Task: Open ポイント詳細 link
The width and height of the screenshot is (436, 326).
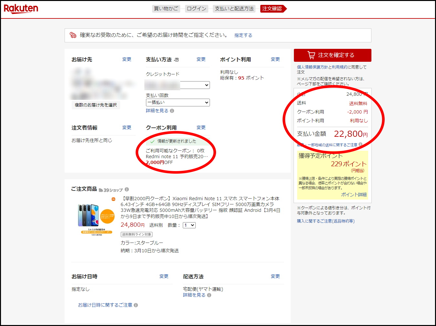Action: point(354,195)
